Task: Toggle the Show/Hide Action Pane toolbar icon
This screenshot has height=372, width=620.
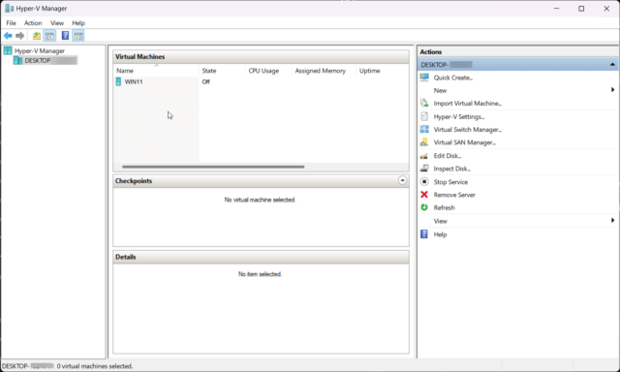Action: (78, 36)
